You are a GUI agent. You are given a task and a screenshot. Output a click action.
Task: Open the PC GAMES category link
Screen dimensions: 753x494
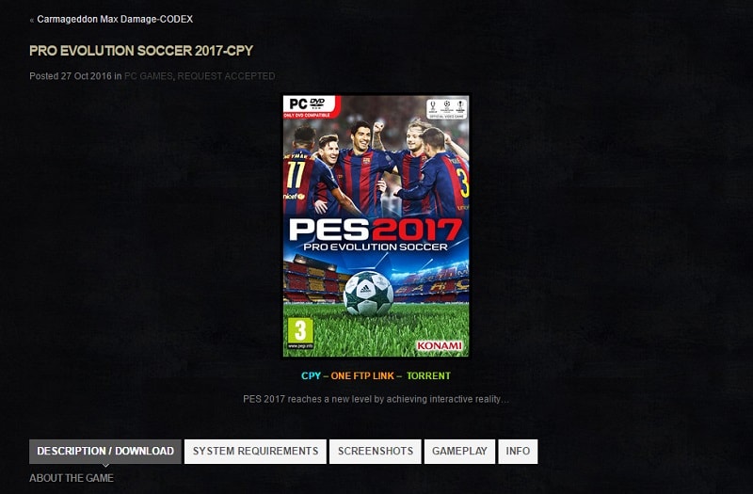pos(148,76)
